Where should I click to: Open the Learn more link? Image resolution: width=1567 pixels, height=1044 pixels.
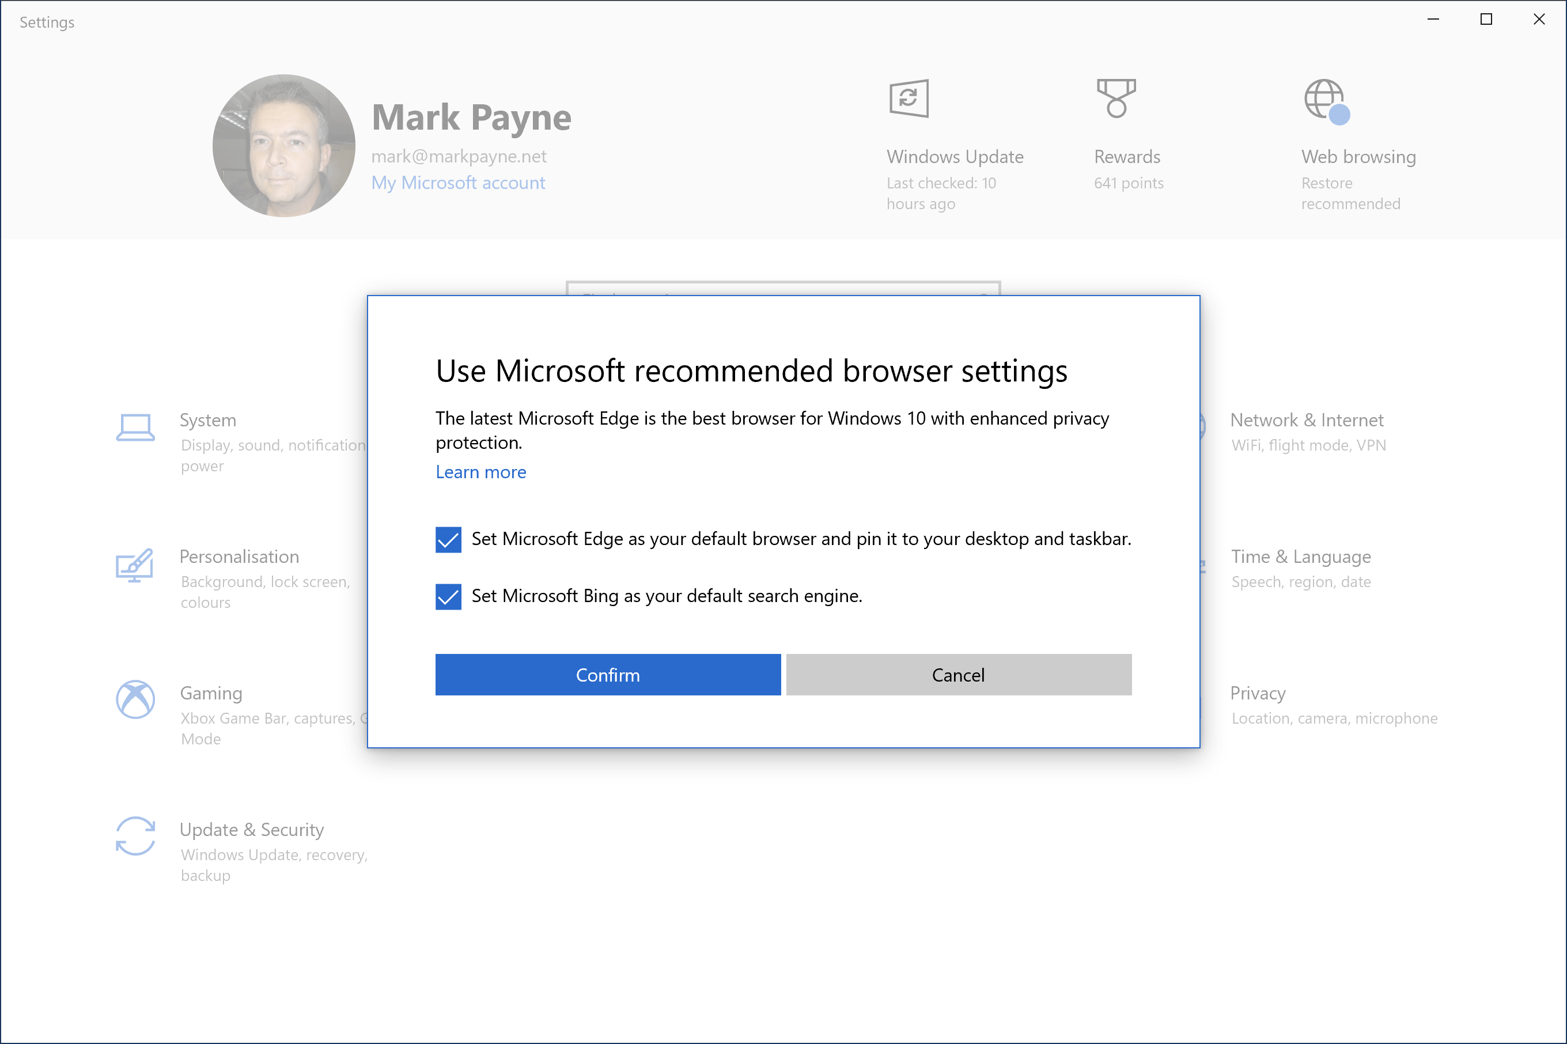pyautogui.click(x=480, y=472)
